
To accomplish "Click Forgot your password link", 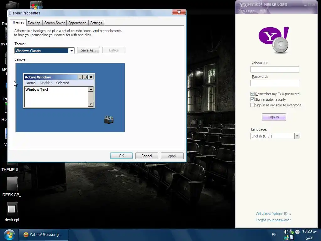I will click(273, 220).
